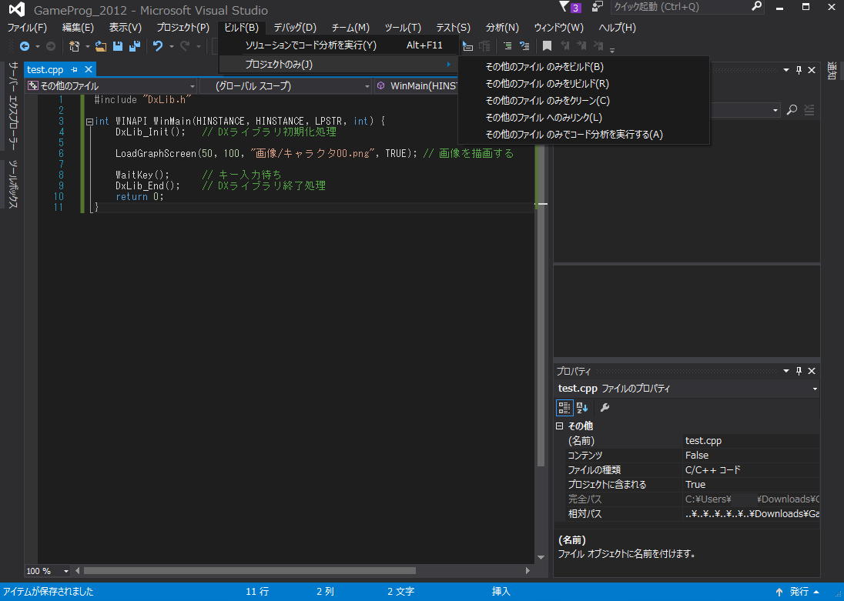844x601 pixels.
Task: Open the グローバル スコープ scope dropdown
Action: pos(285,86)
